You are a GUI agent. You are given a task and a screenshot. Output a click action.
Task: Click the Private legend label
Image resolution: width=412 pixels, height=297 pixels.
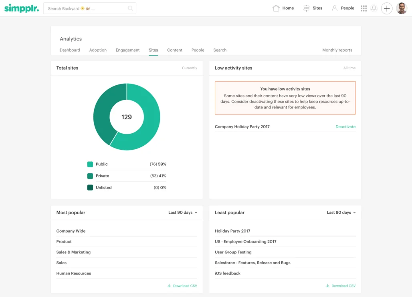coord(103,176)
